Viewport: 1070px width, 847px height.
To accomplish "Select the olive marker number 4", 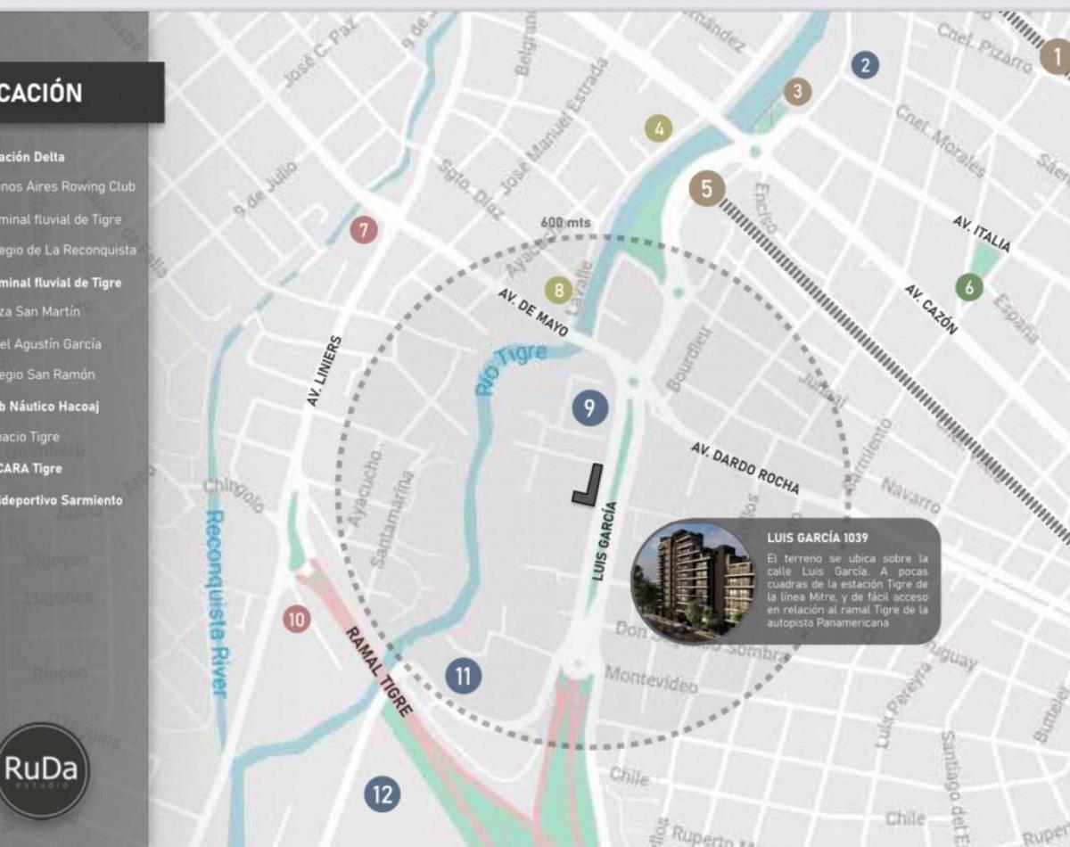I will coord(659,129).
